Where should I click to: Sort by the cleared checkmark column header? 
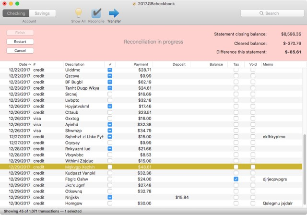(x=110, y=64)
